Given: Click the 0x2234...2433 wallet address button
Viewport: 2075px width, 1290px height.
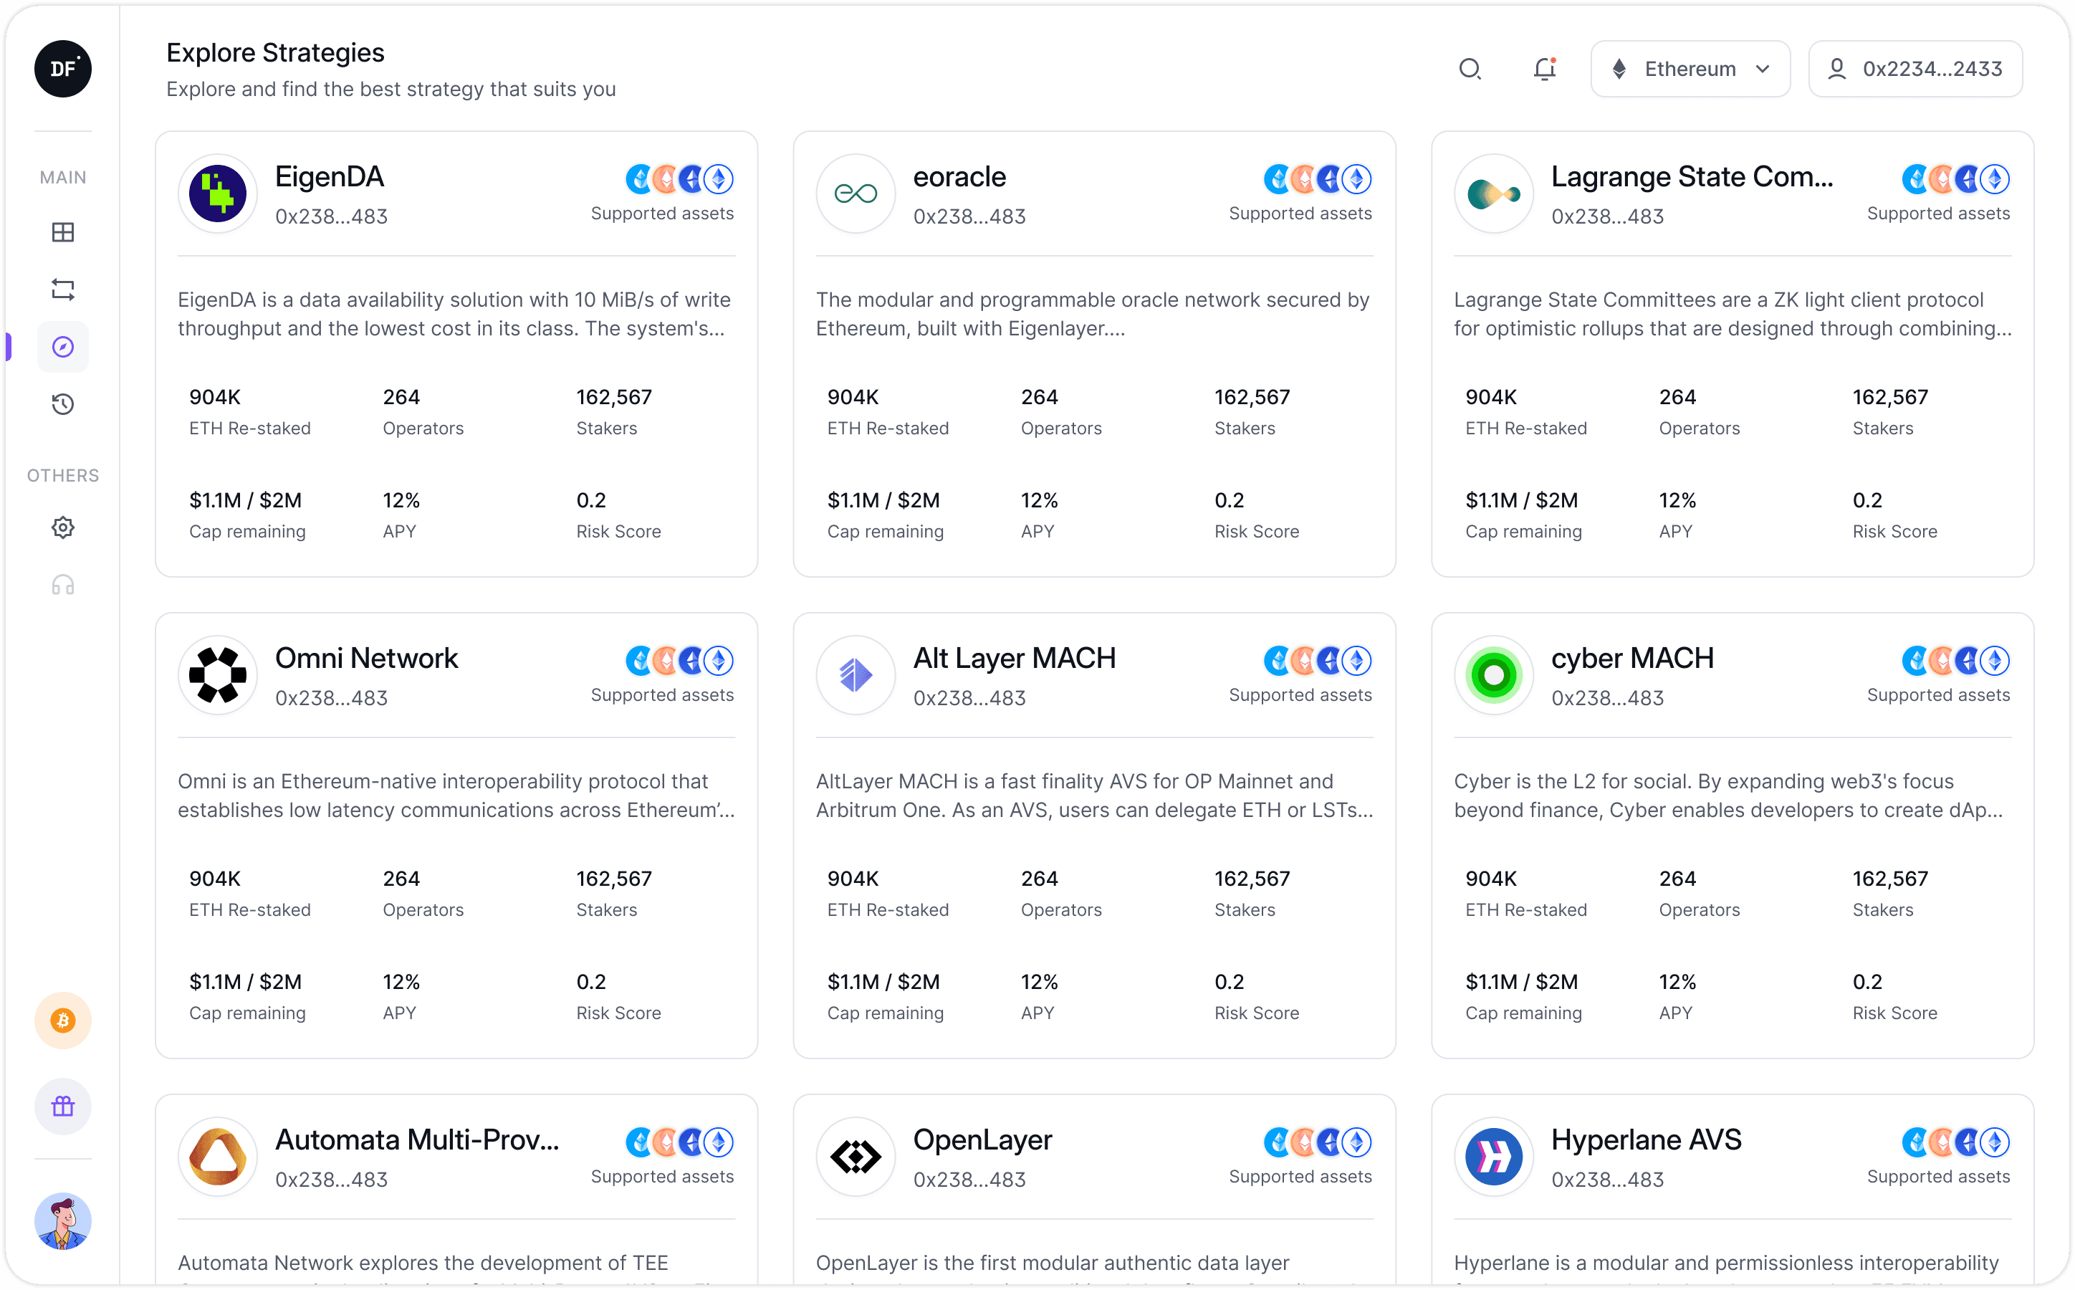Looking at the screenshot, I should click(x=1915, y=69).
